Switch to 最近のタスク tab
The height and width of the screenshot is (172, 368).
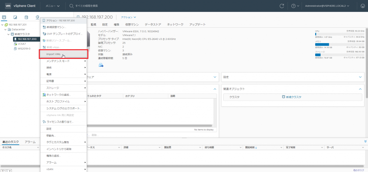coord(10,142)
